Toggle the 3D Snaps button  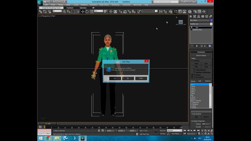[120, 11]
